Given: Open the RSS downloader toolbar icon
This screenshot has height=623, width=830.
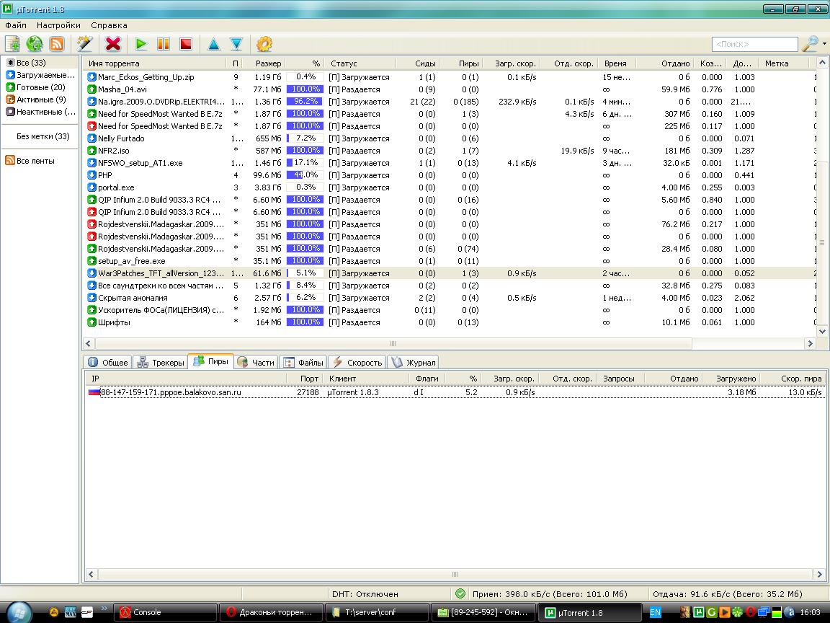Looking at the screenshot, I should click(56, 44).
